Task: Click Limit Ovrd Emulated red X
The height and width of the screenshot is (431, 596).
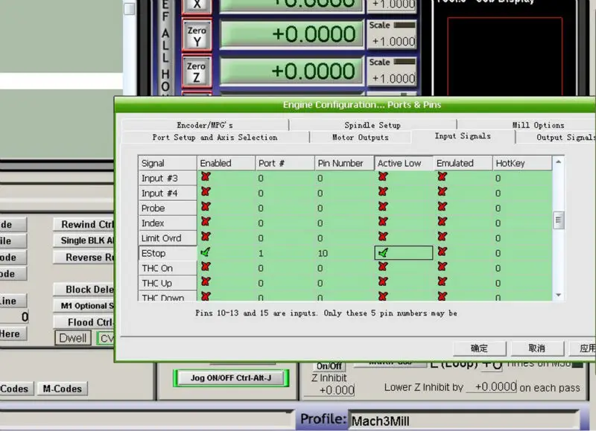Action: point(442,237)
